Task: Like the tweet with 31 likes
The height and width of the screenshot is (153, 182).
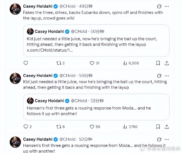Action: click(x=92, y=63)
